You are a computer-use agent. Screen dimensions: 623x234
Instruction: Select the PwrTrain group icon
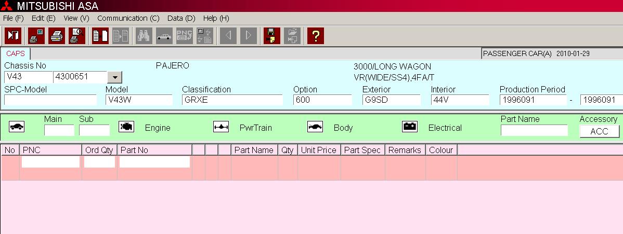[x=221, y=127]
